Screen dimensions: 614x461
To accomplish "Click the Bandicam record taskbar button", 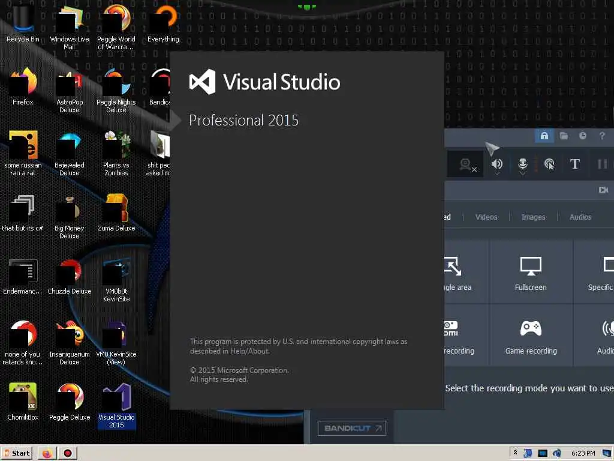I will pyautogui.click(x=67, y=453).
